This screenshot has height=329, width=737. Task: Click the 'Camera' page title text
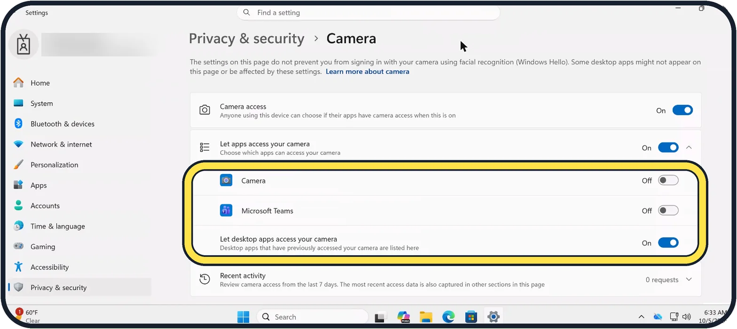click(x=351, y=39)
